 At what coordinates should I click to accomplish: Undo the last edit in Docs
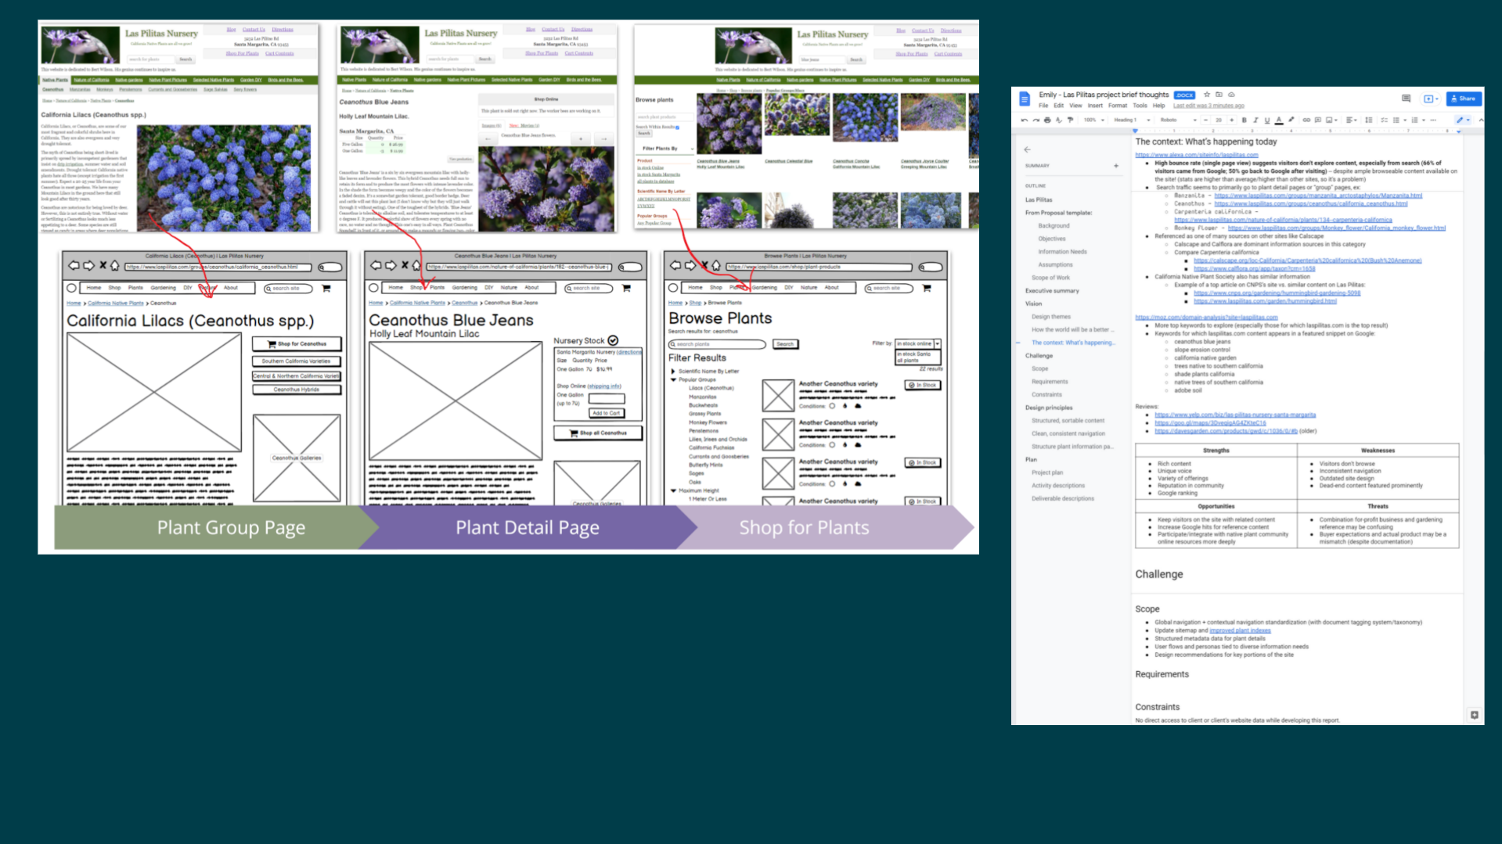(x=1025, y=120)
